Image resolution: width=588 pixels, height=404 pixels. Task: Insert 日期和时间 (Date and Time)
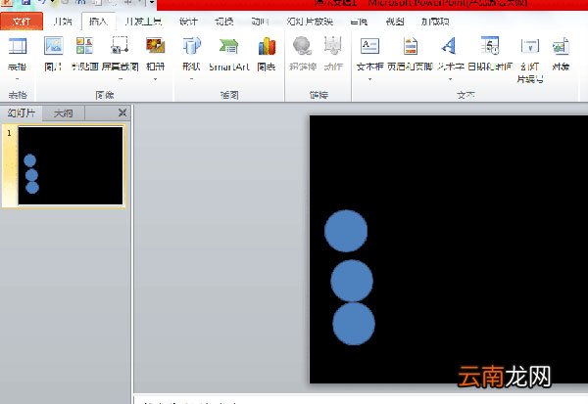click(x=490, y=55)
